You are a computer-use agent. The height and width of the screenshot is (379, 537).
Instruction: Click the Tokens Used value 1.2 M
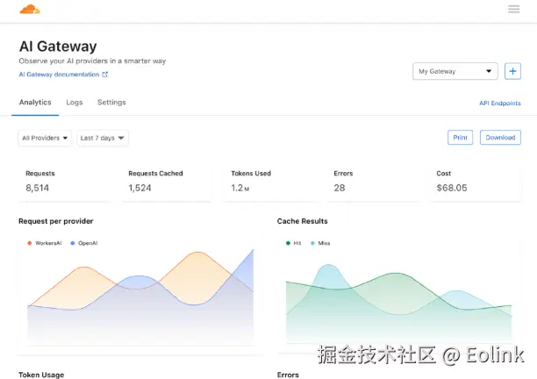pyautogui.click(x=240, y=188)
